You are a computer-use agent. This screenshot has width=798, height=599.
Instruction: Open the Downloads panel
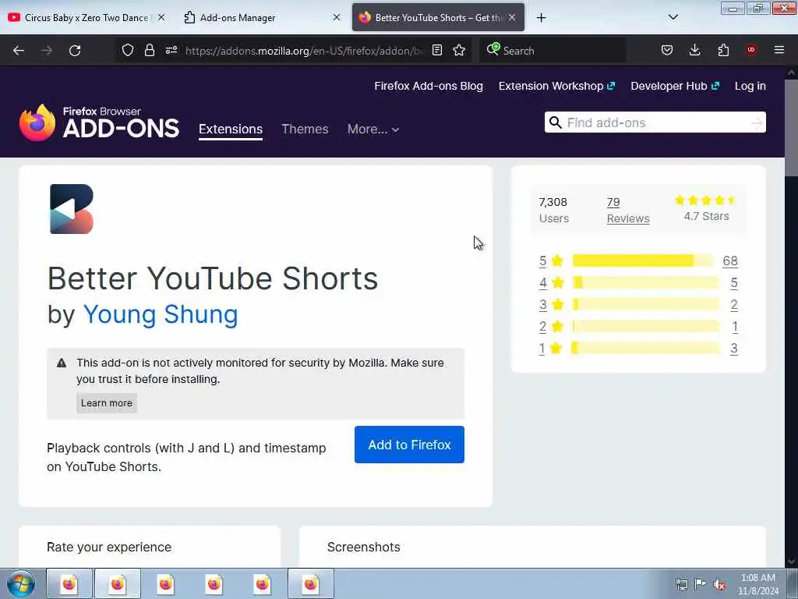[694, 50]
